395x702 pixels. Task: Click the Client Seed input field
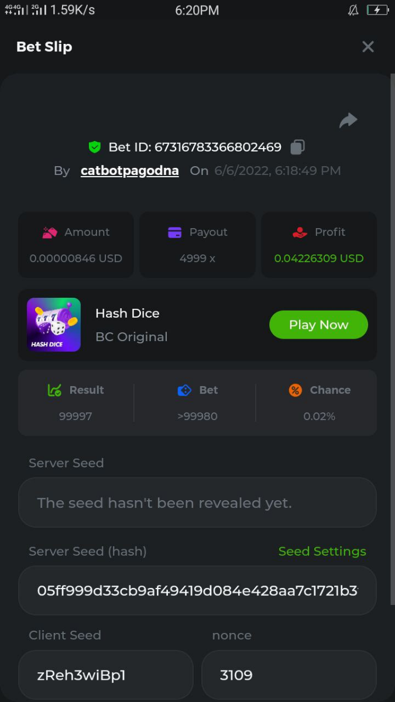pyautogui.click(x=105, y=675)
